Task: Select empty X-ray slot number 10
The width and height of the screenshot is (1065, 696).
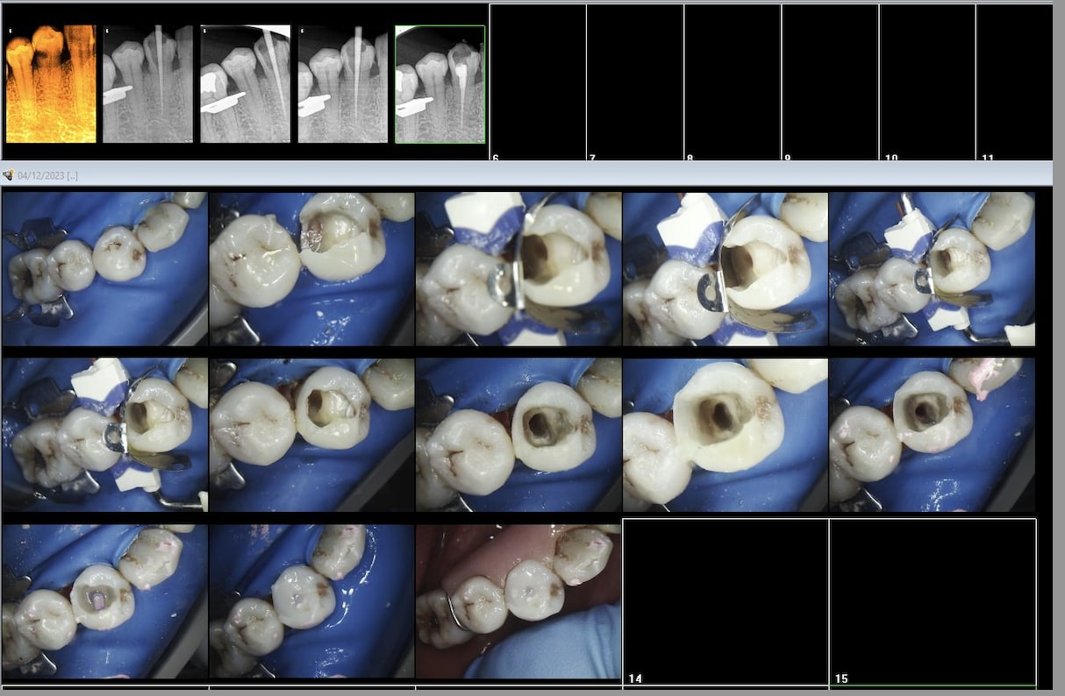Action: click(926, 82)
